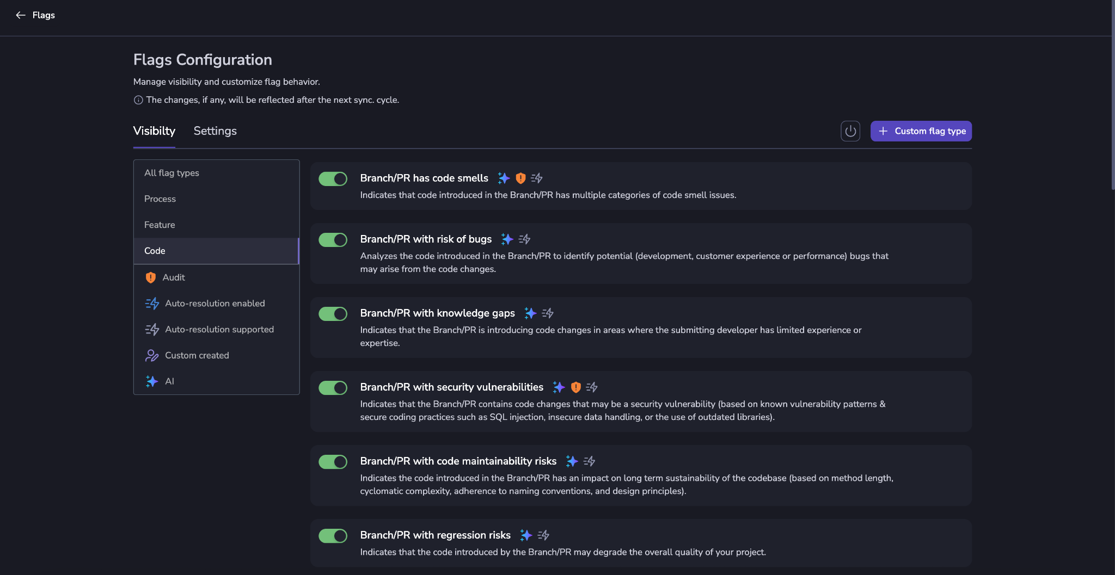Toggle off Branch/PR with risk of bugs

tap(333, 240)
